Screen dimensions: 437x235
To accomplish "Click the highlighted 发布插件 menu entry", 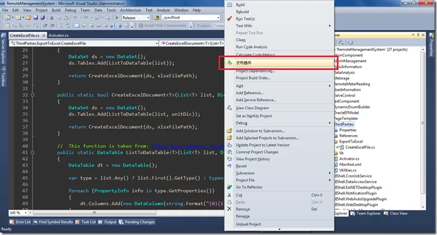I will tap(279, 63).
